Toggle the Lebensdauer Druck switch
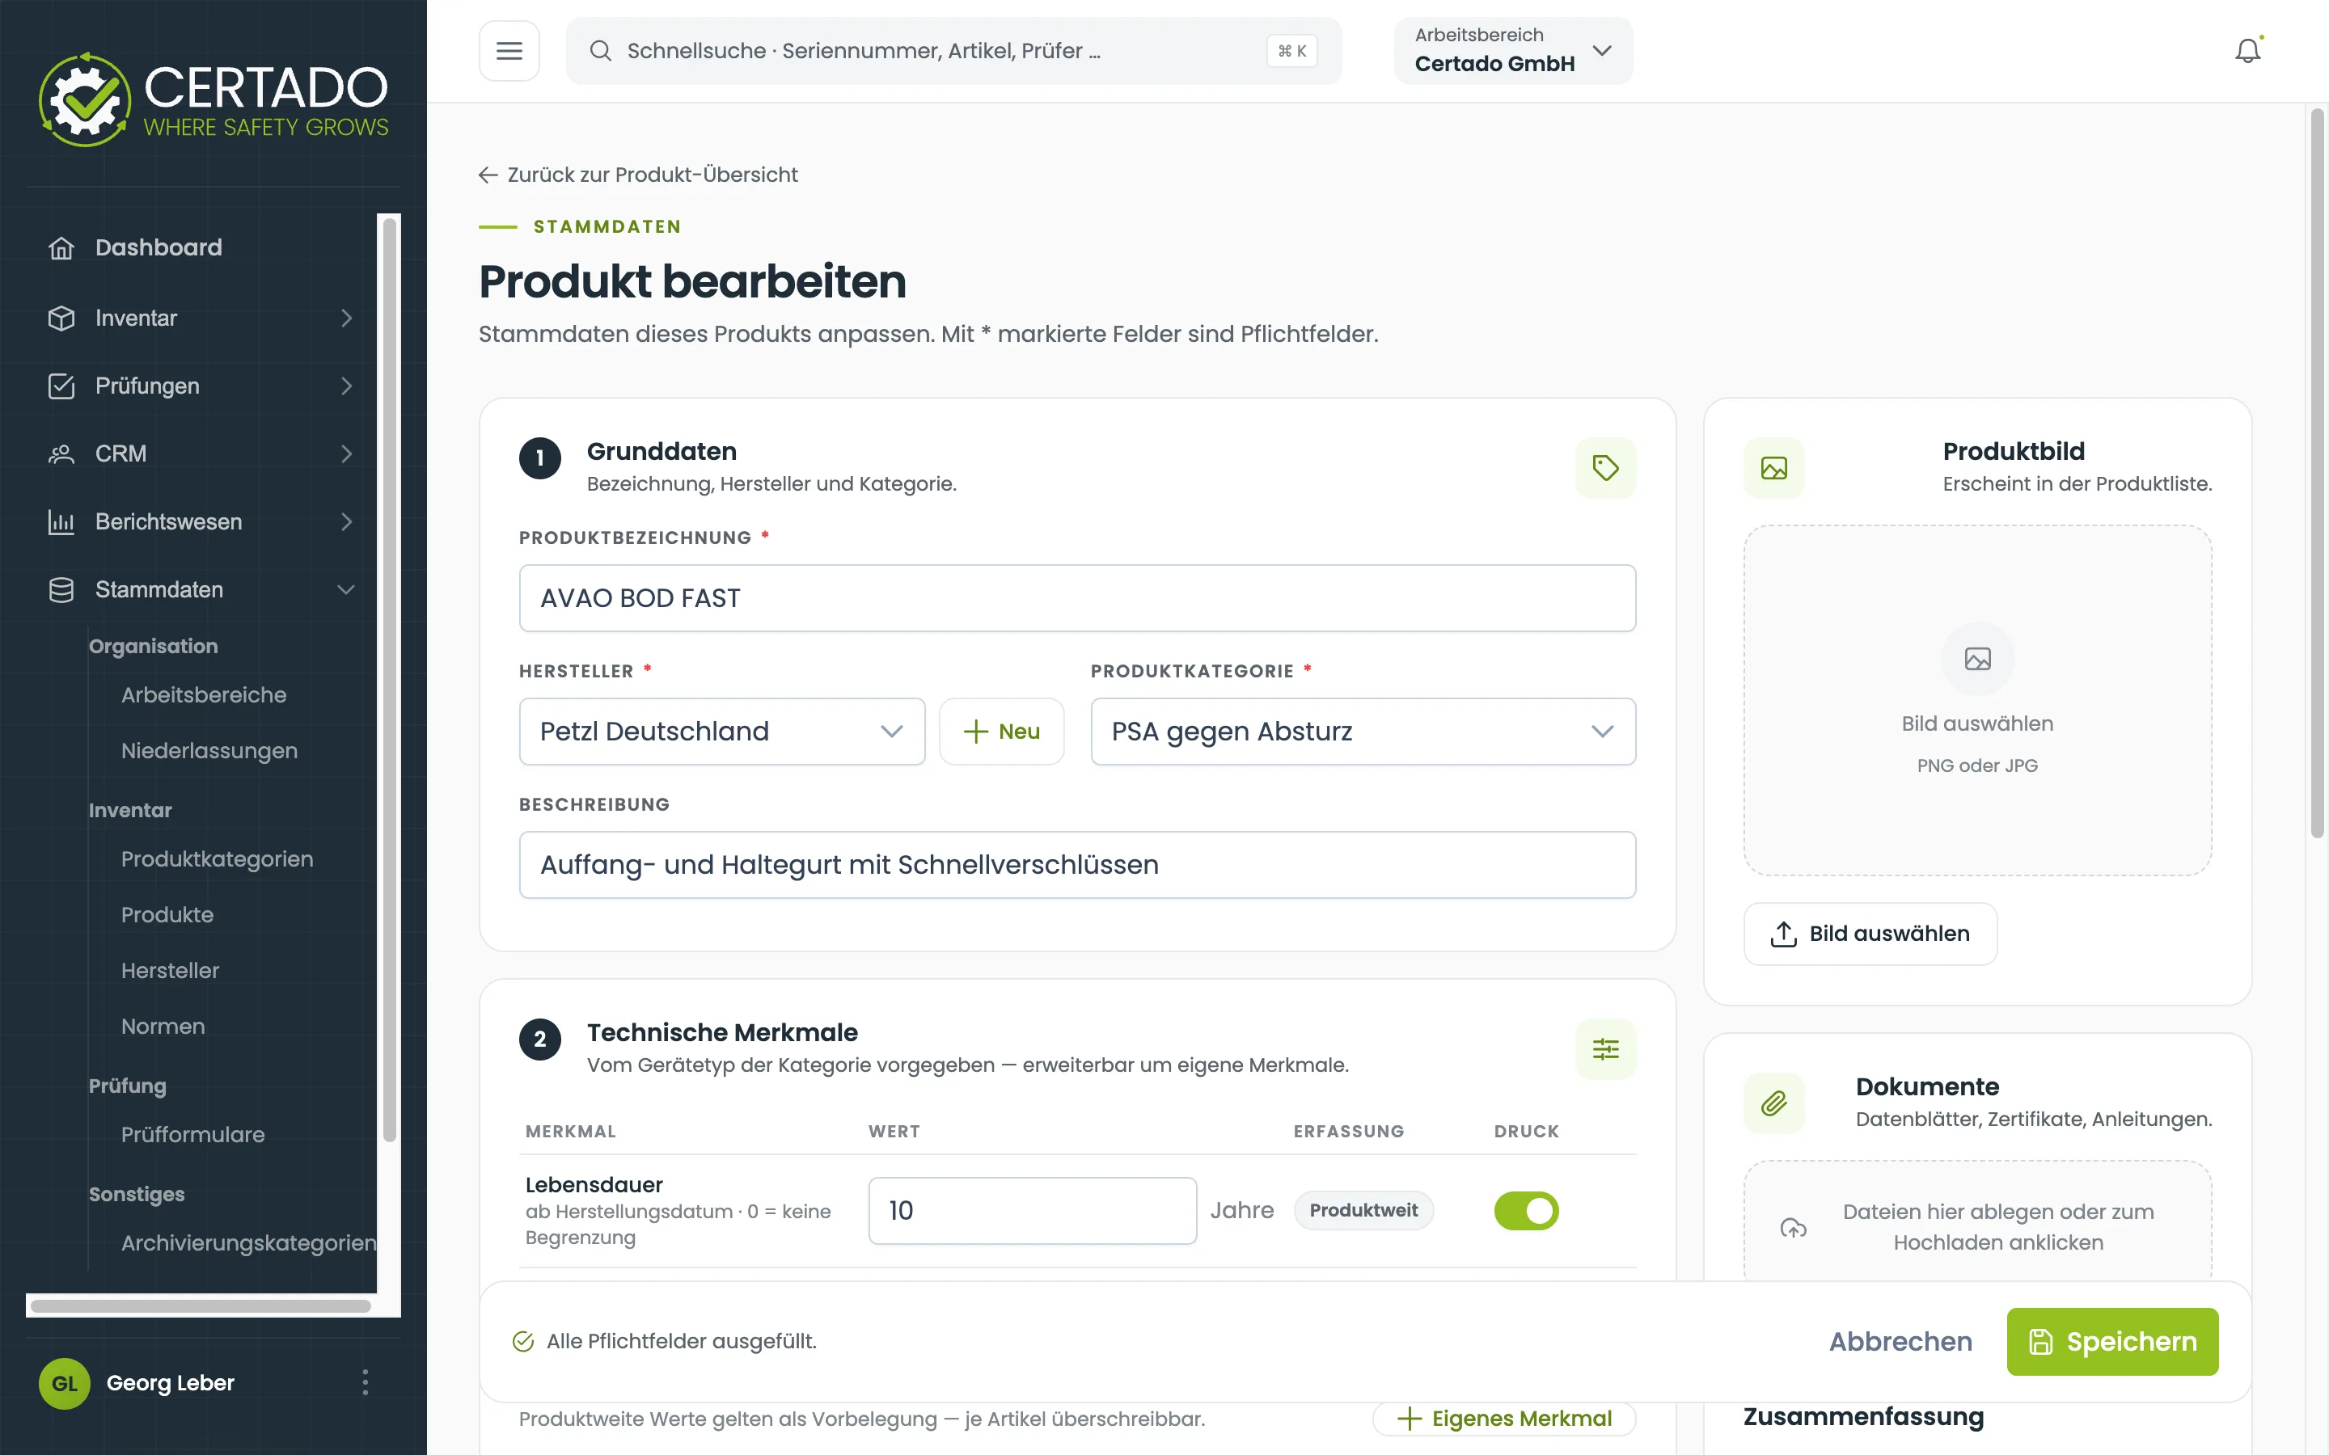Screen dimensions: 2329x1455 pyautogui.click(x=1526, y=1211)
